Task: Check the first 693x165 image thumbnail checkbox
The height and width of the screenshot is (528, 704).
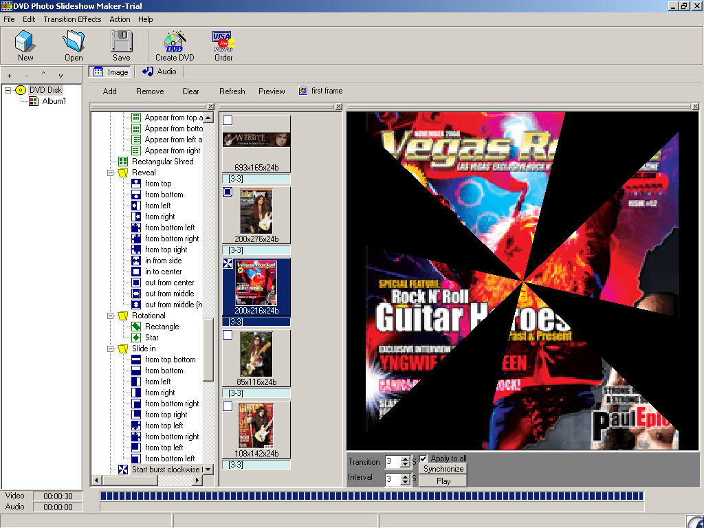Action: pyautogui.click(x=227, y=120)
